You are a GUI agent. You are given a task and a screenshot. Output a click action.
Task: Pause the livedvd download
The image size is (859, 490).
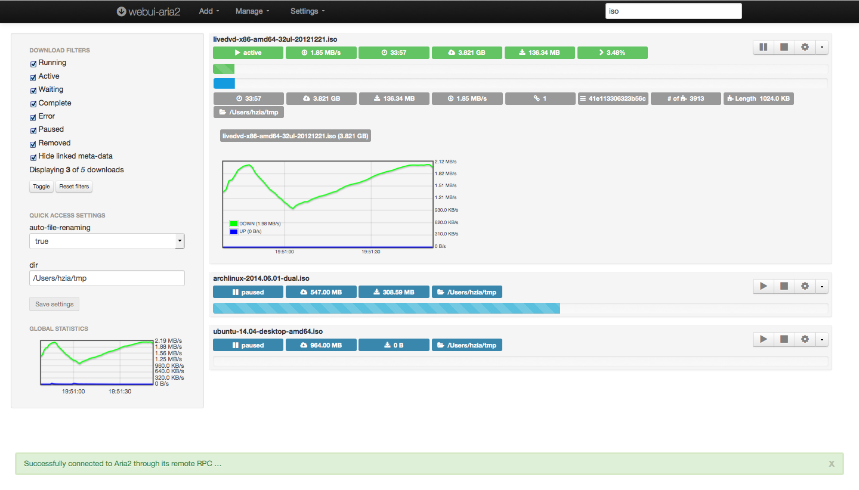pos(763,47)
